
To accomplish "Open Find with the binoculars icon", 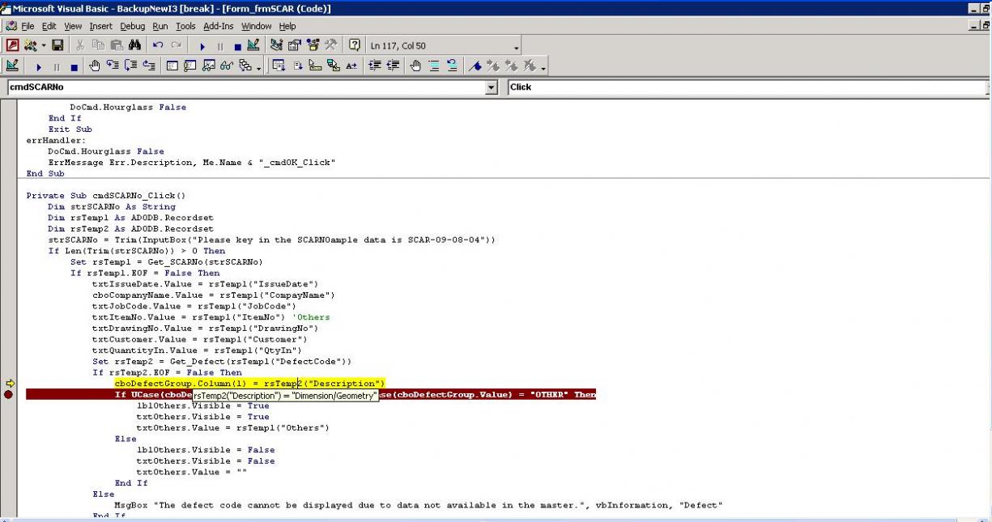I will pos(134,46).
